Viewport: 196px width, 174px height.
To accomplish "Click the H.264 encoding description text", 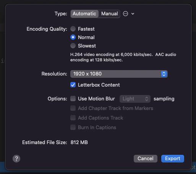I will click(123, 57).
